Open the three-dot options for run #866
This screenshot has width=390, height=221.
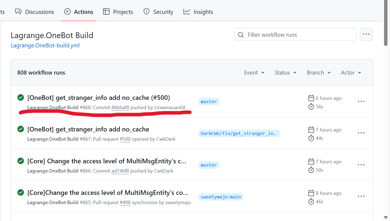(x=361, y=165)
